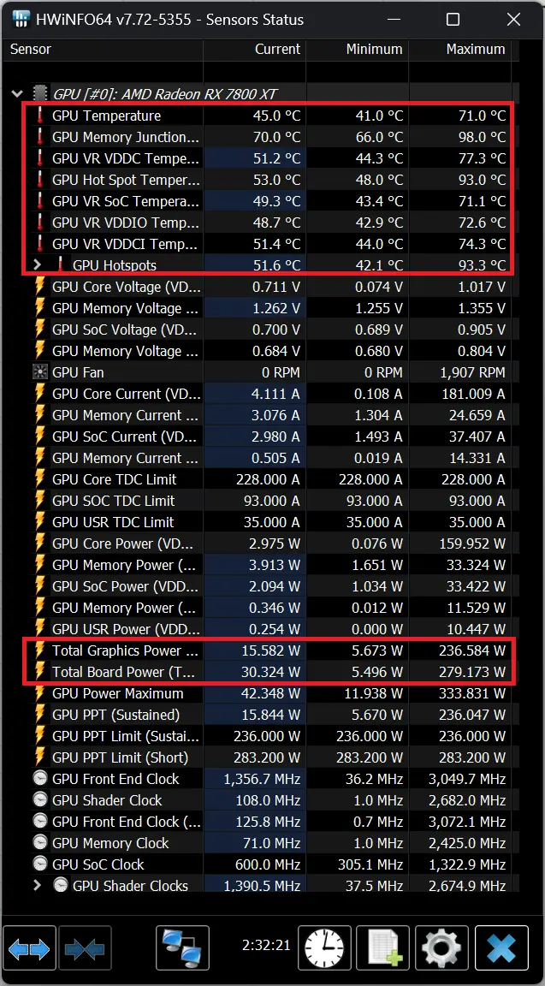
Task: Click the fan icon beside GPU Fan
Action: coord(39,372)
